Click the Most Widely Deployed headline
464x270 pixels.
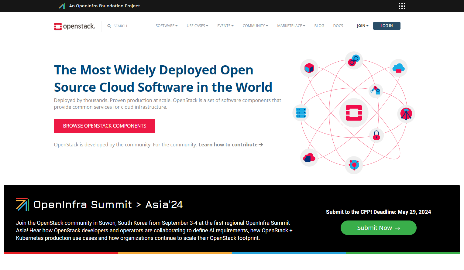(163, 78)
